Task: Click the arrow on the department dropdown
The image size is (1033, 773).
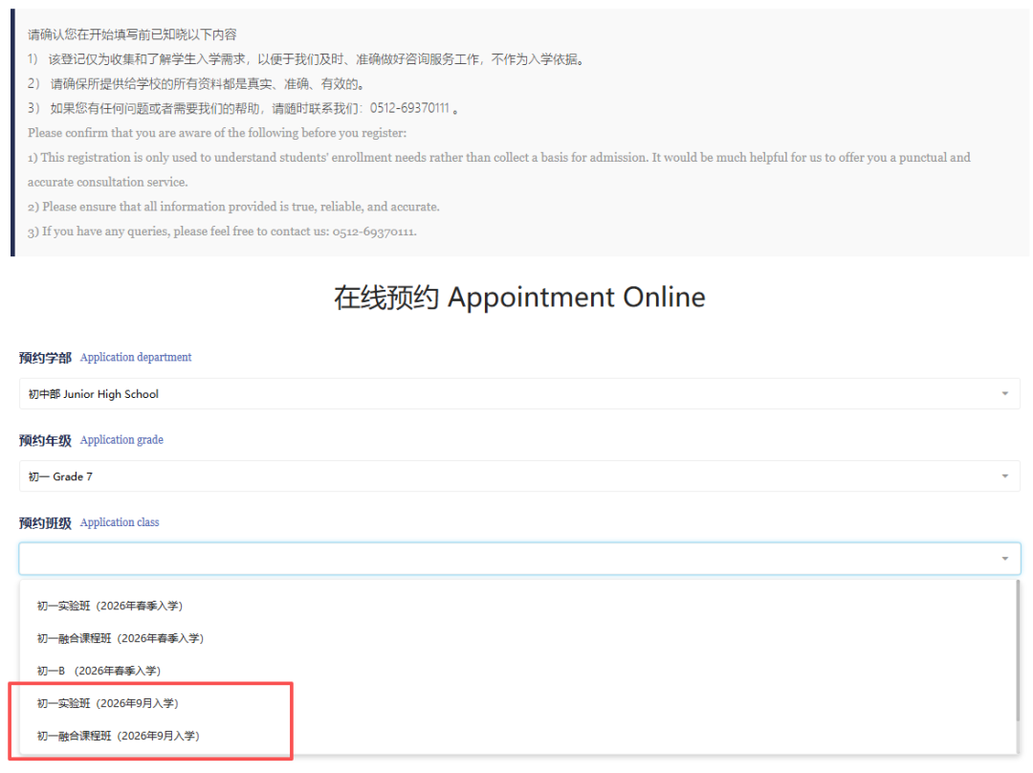Action: [x=1004, y=394]
